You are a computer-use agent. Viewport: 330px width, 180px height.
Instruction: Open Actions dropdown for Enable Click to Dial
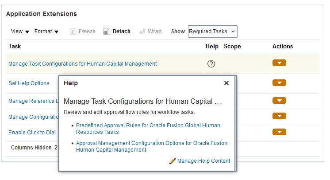[x=279, y=132]
